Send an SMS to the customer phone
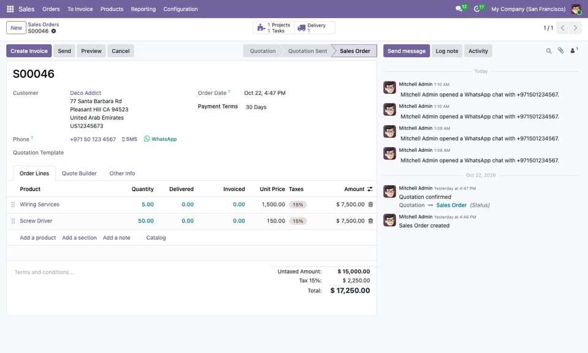 pyautogui.click(x=129, y=139)
